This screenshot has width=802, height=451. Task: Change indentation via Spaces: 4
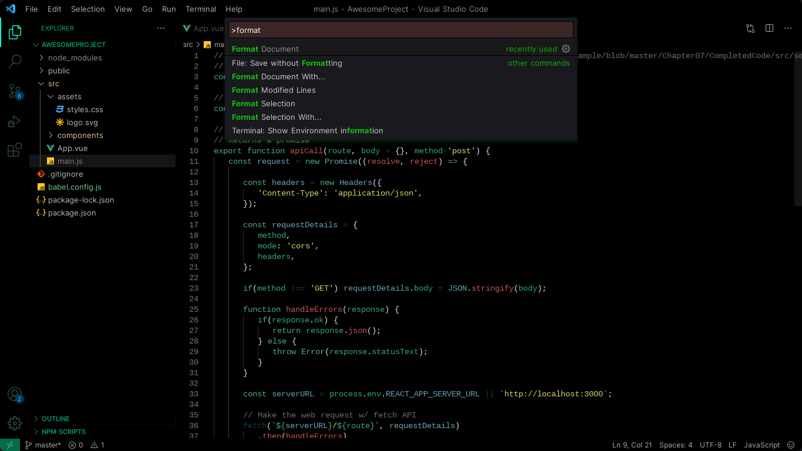[676, 445]
